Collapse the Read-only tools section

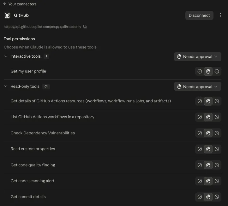pos(6,87)
